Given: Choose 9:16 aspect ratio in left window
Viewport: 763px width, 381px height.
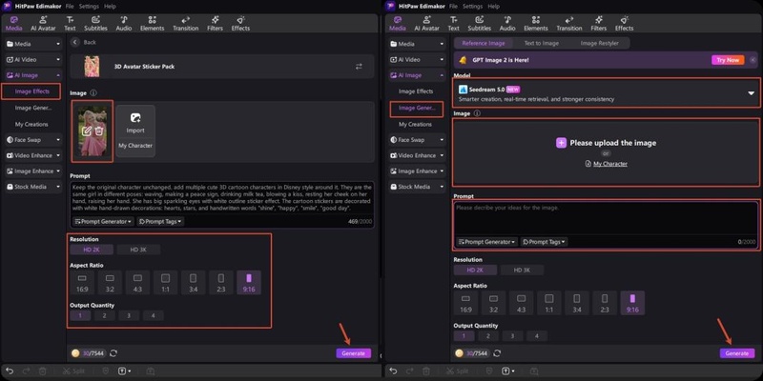Looking at the screenshot, I should pos(249,283).
